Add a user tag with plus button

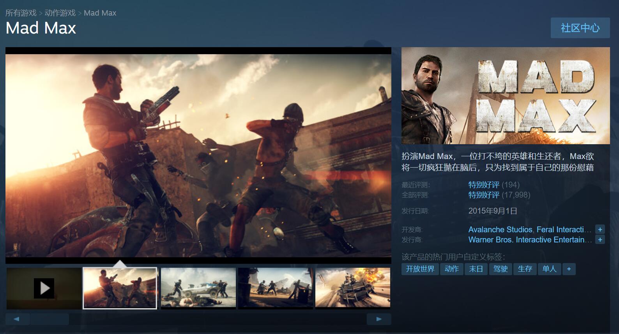point(569,269)
